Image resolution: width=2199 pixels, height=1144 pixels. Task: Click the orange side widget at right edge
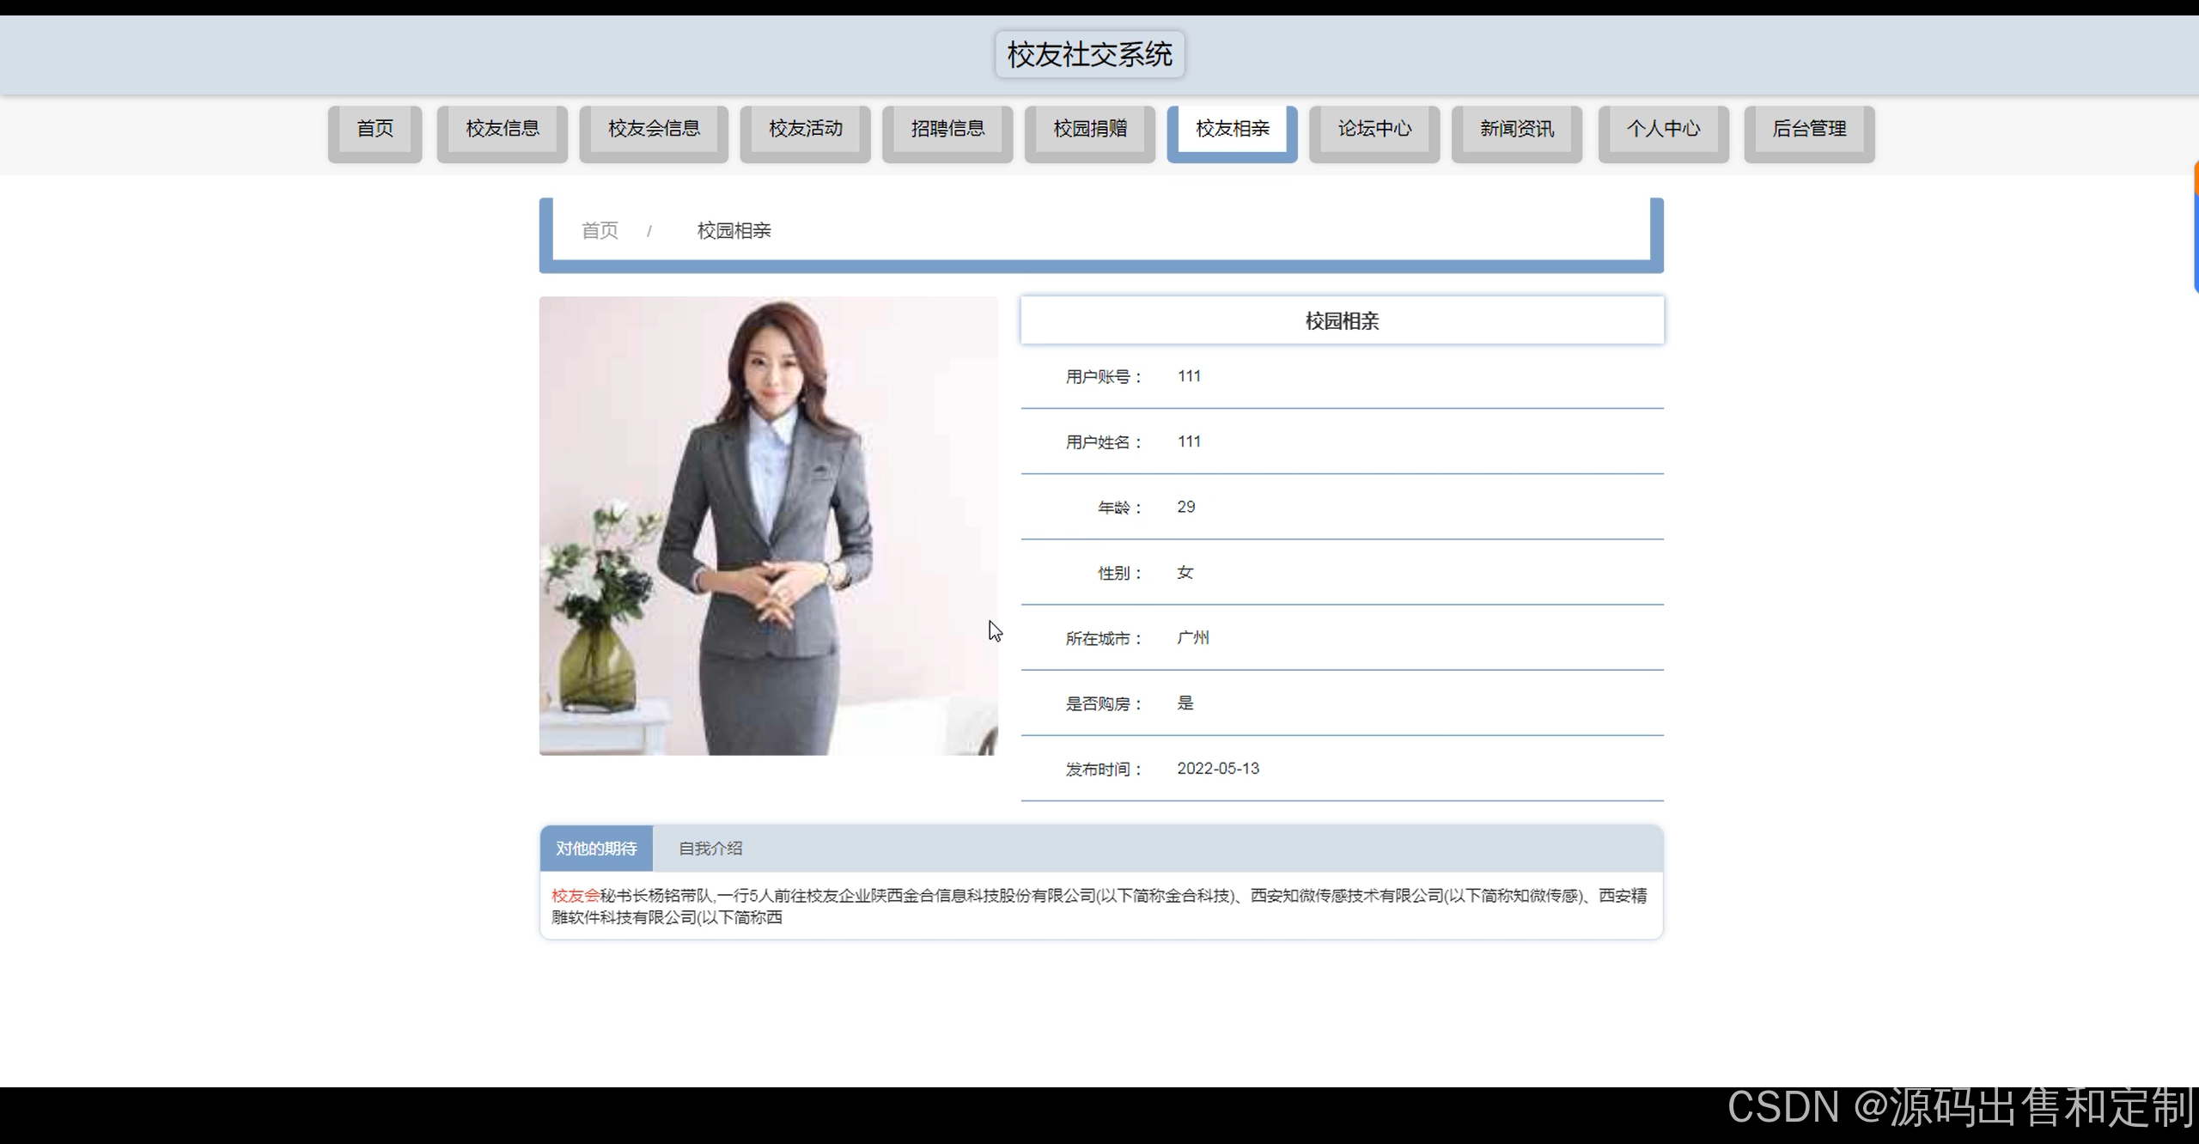(2195, 179)
